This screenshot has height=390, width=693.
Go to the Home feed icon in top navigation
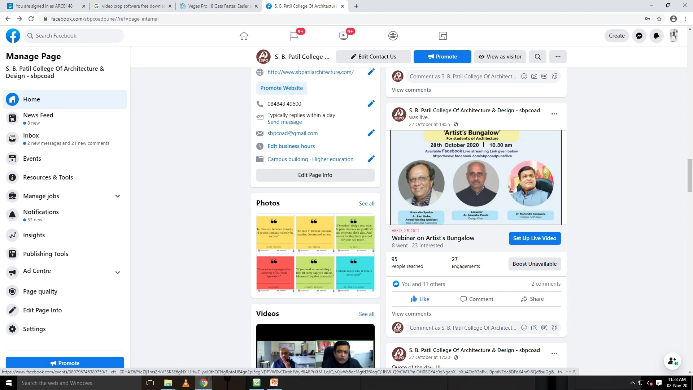244,36
